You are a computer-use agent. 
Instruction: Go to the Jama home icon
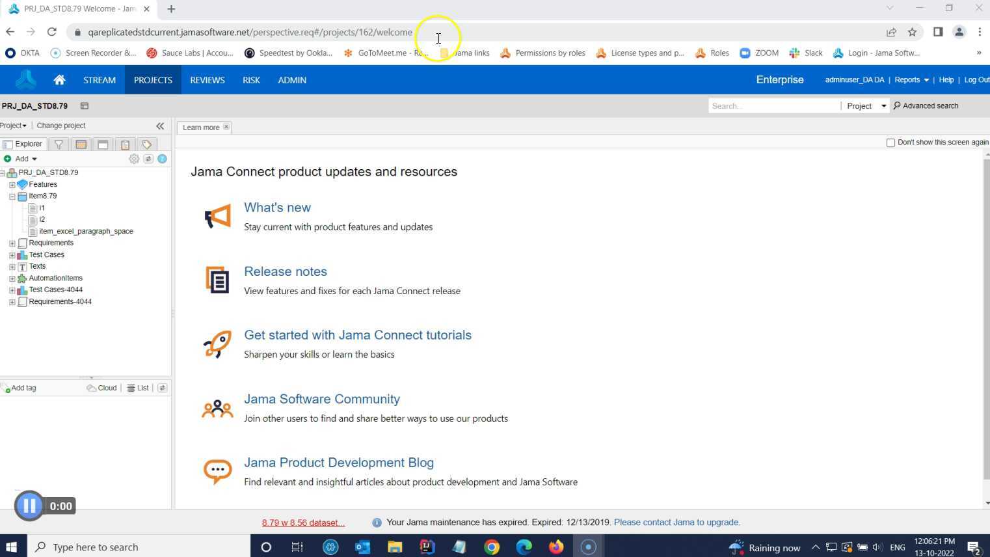coord(59,80)
